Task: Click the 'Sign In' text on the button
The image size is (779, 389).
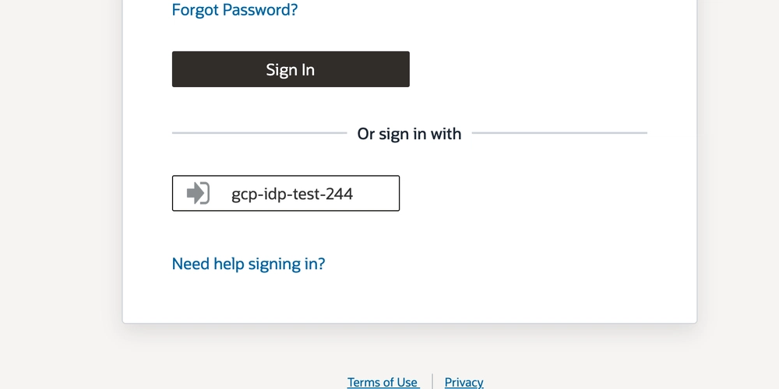Action: [x=290, y=69]
